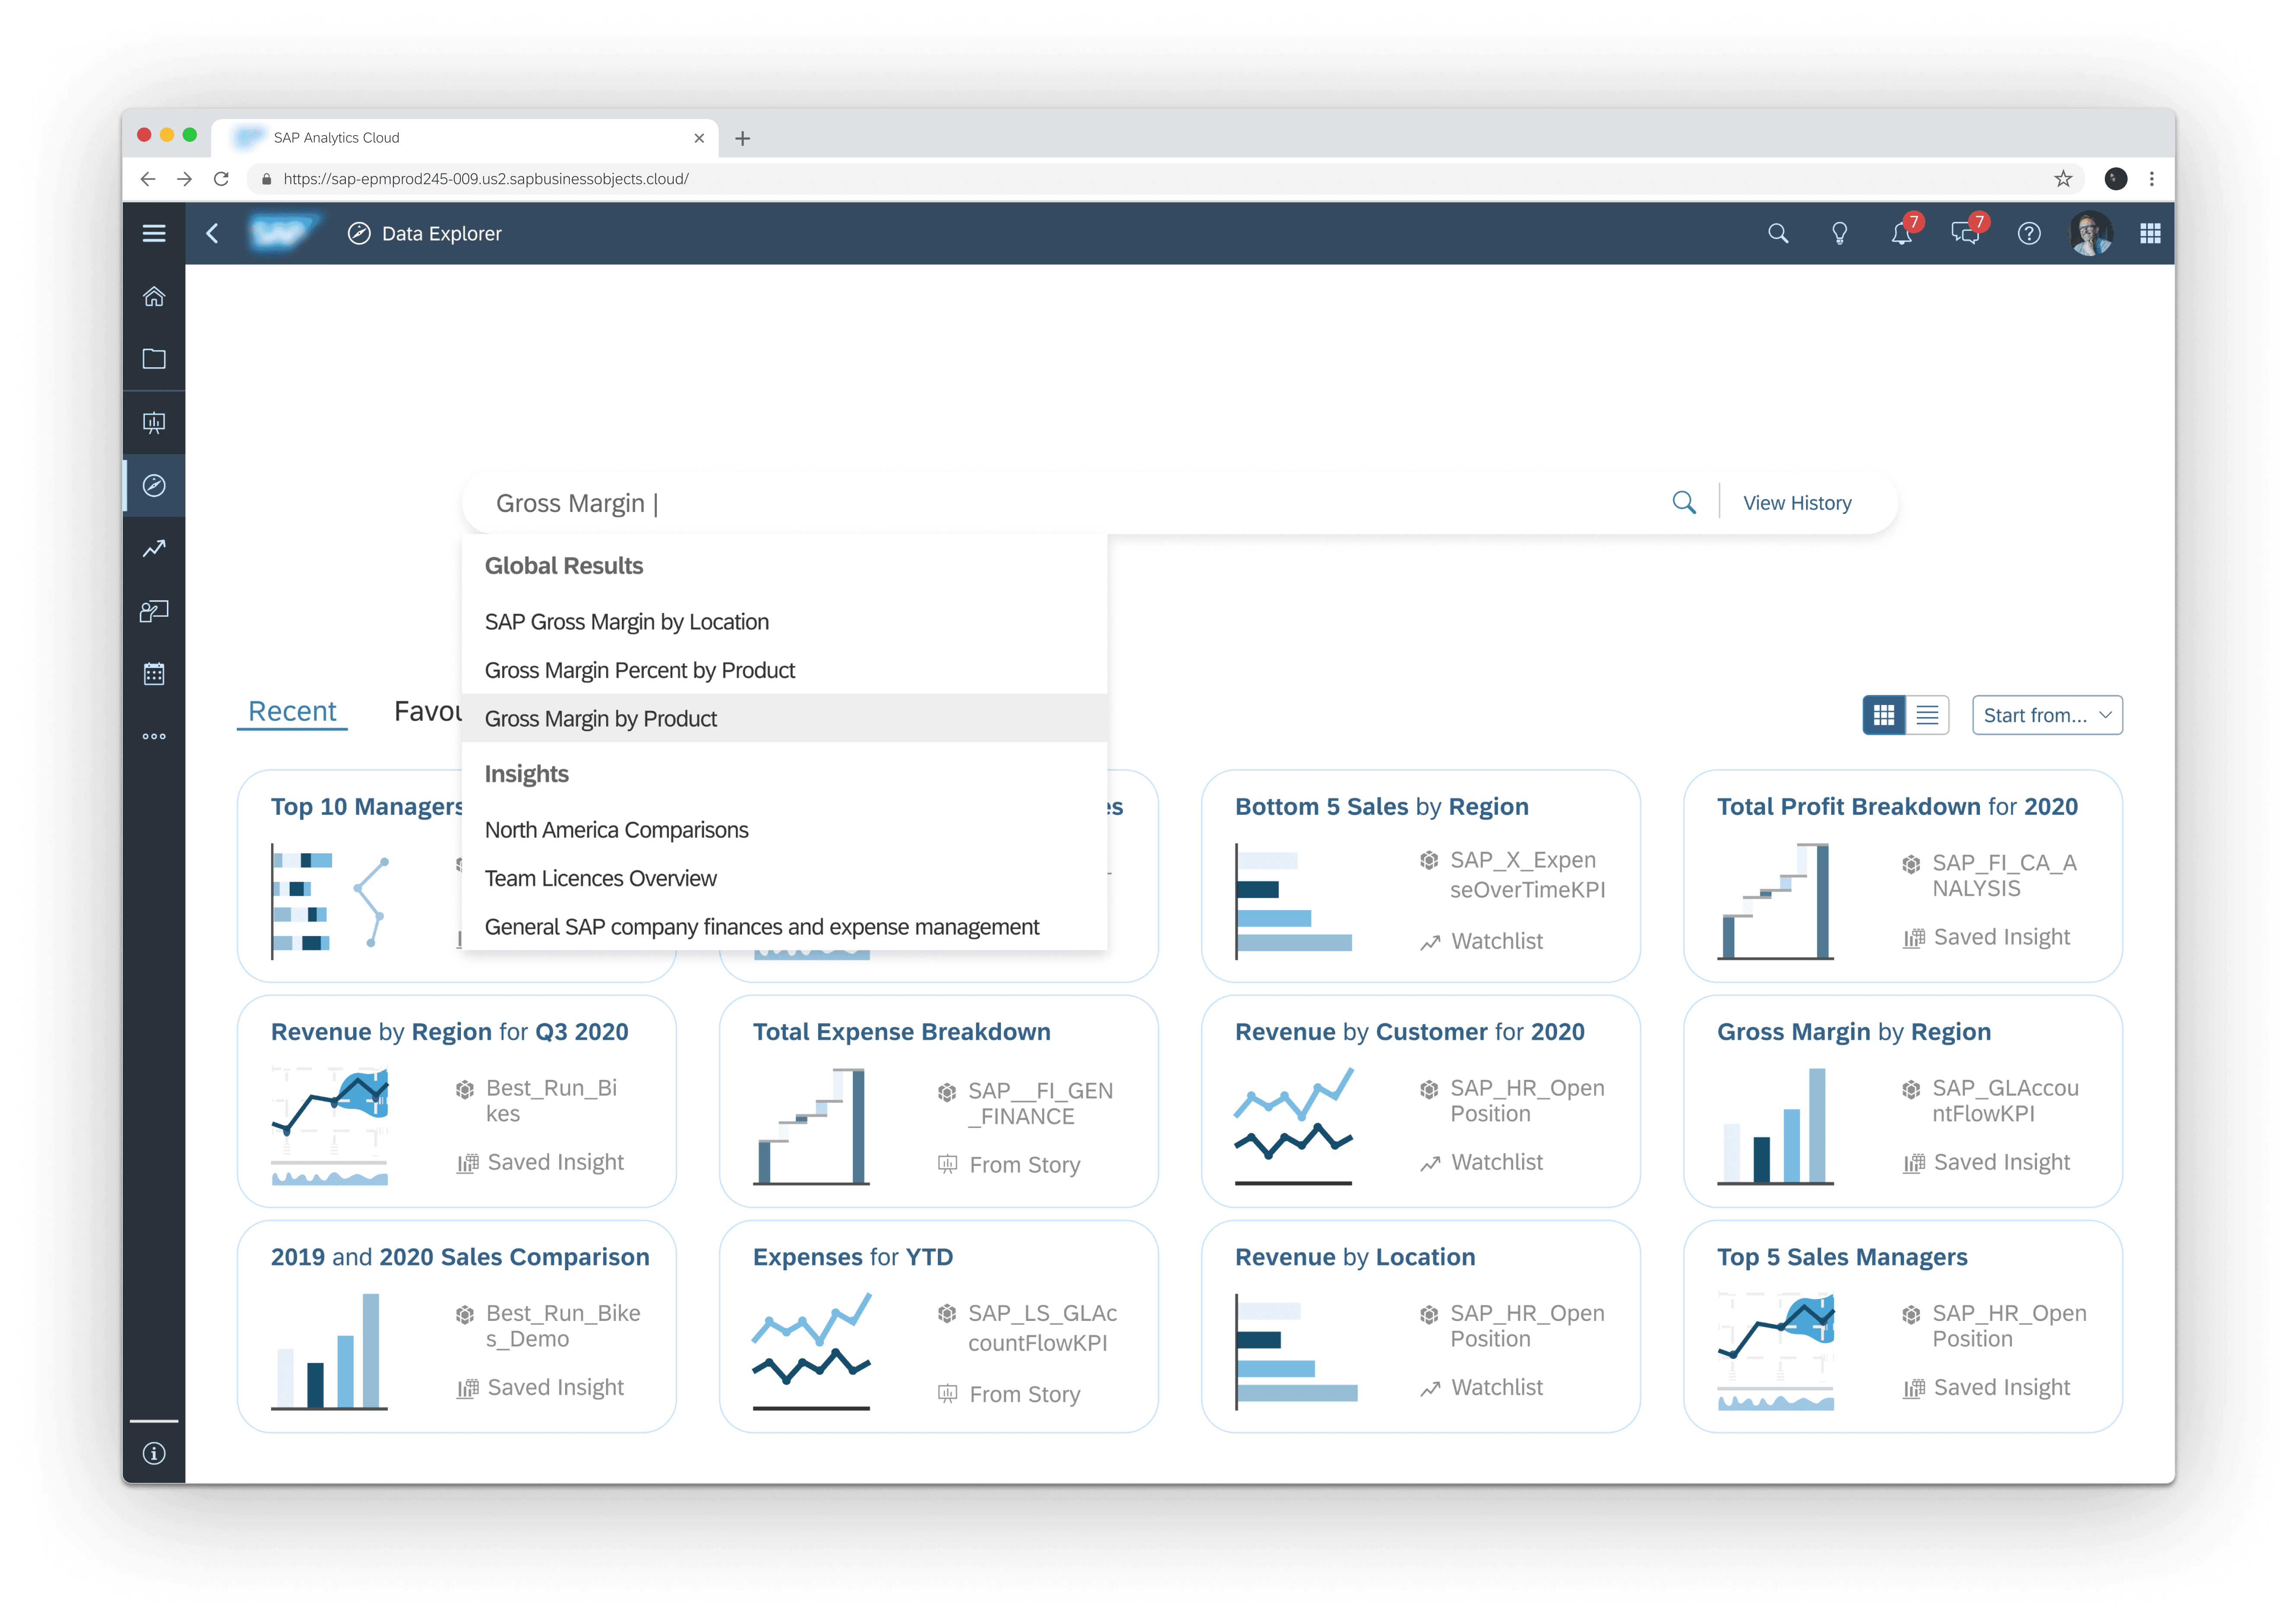Expand the Start from... dropdown
The image size is (2296, 1618).
point(2047,715)
